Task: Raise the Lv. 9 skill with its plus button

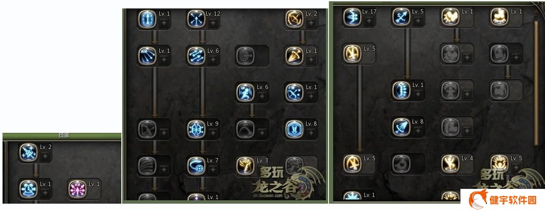Action: [x=213, y=133]
